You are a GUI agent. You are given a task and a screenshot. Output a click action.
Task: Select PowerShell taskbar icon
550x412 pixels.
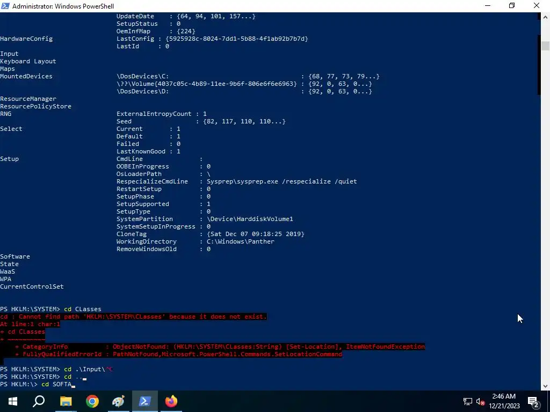coord(145,401)
